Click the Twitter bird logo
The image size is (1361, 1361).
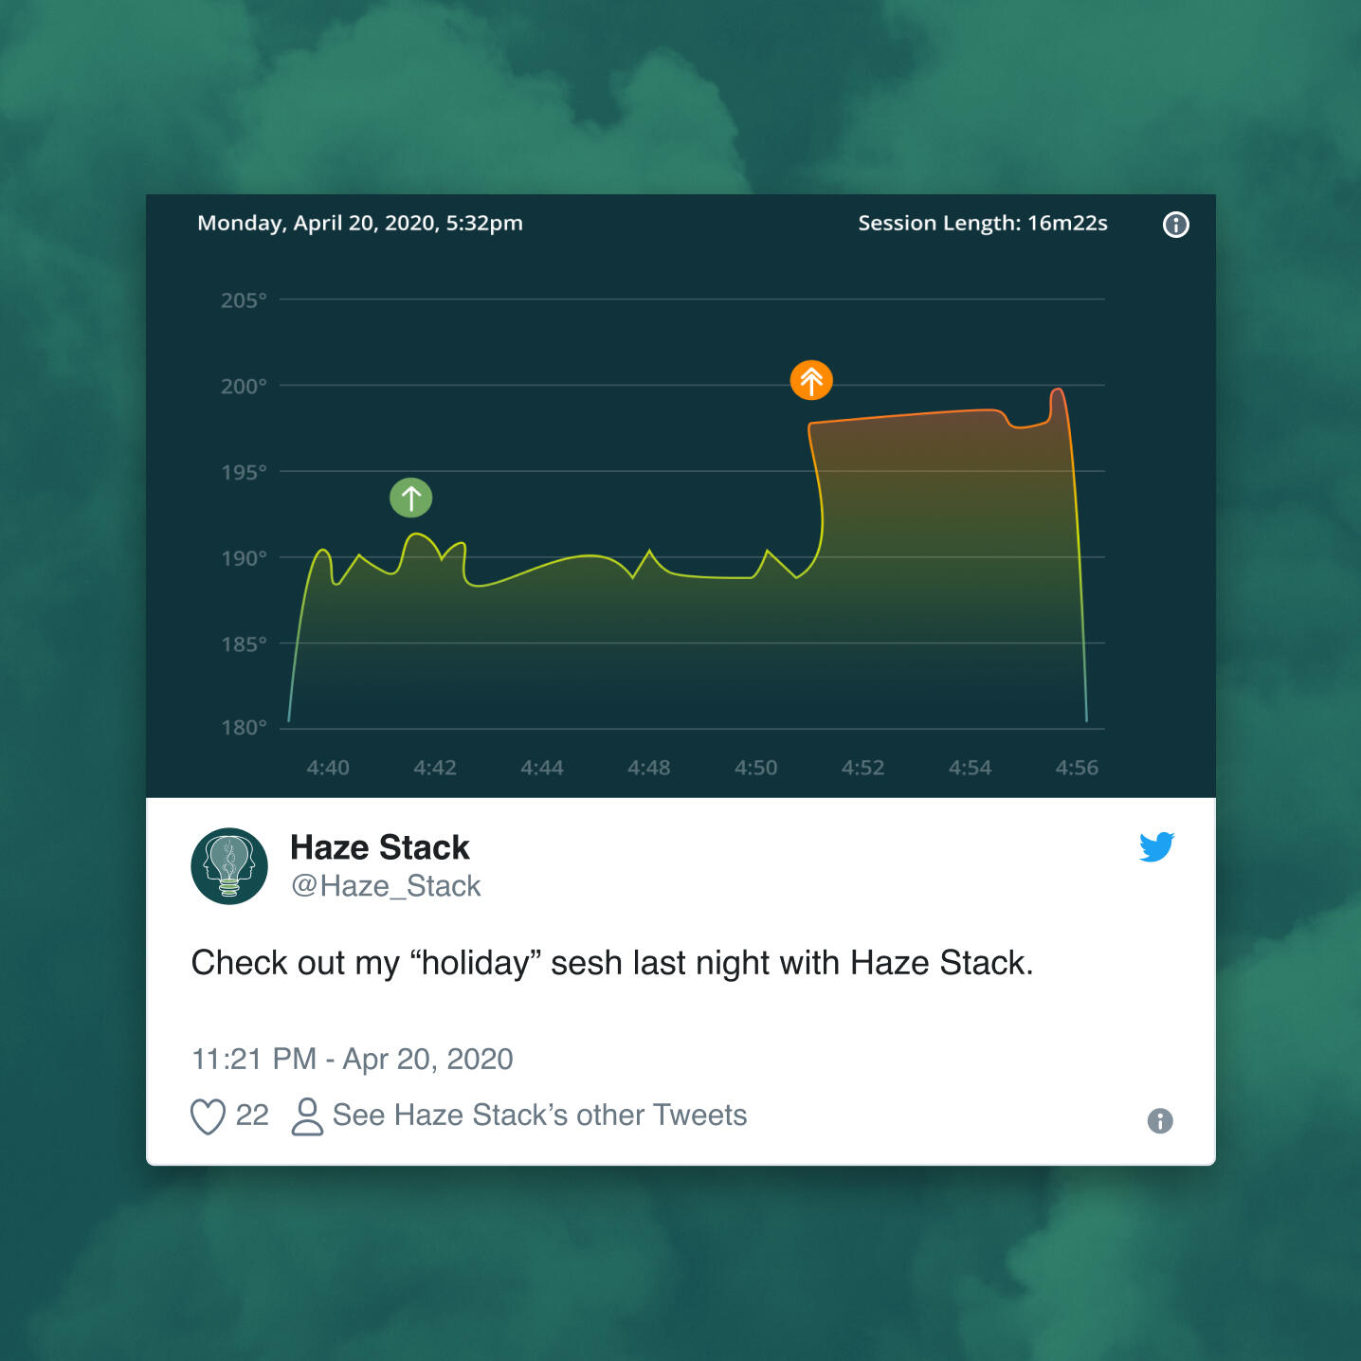point(1156,846)
